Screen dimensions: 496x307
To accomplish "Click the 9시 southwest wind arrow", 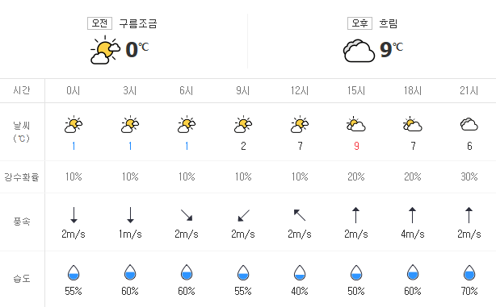I will coord(243,215).
